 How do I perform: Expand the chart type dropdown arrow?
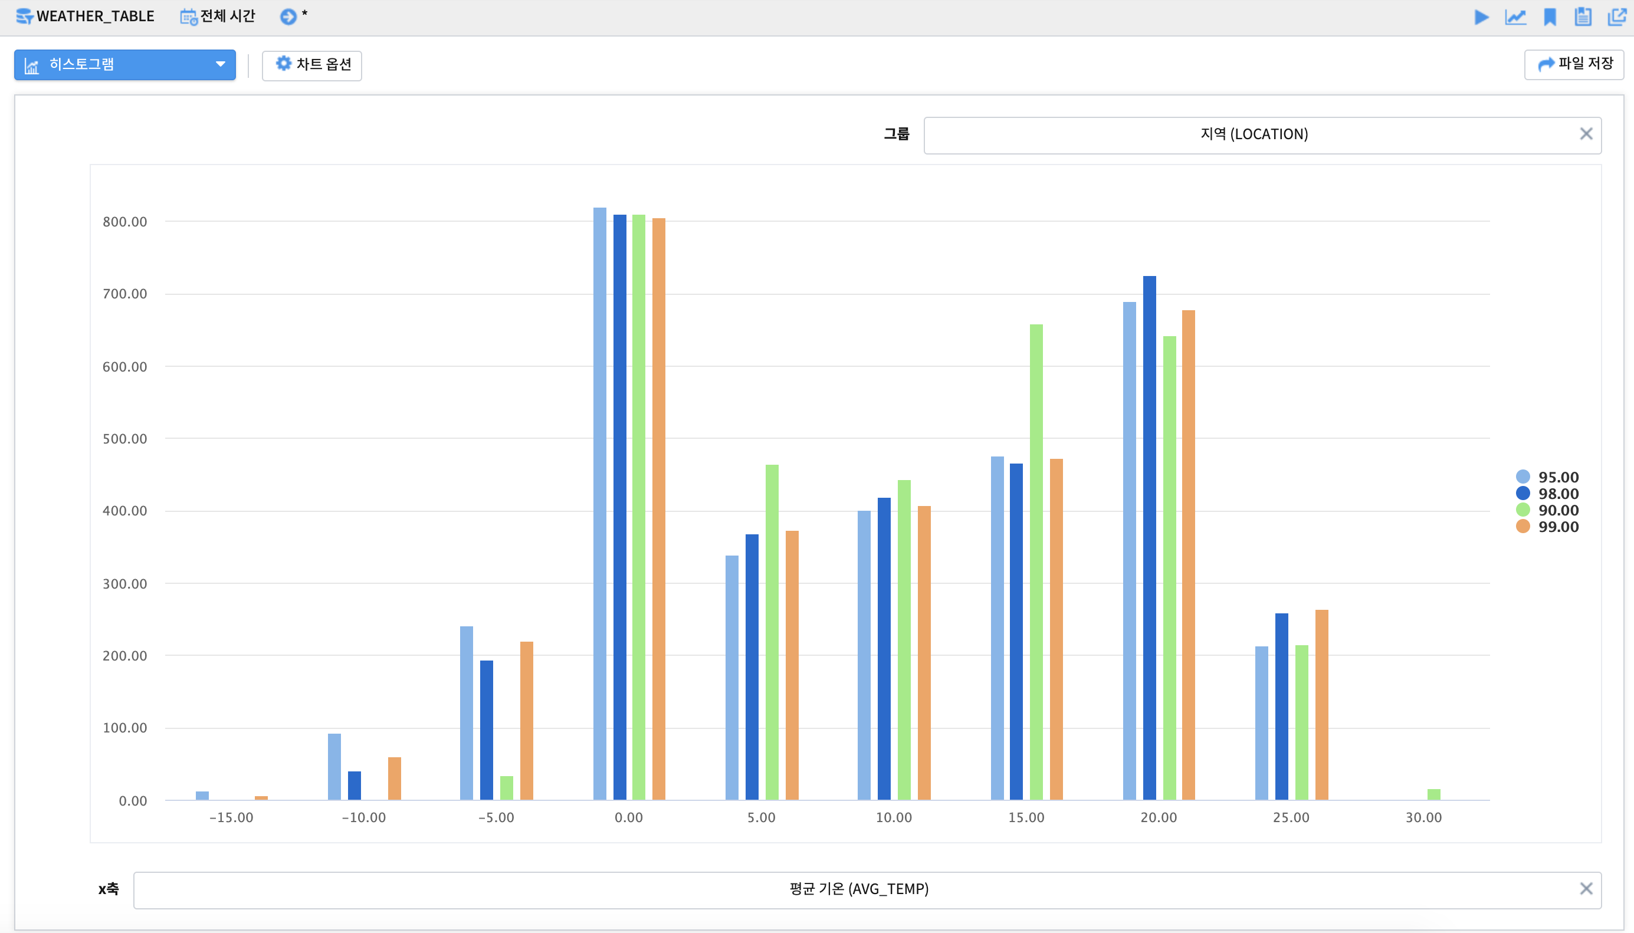[221, 64]
